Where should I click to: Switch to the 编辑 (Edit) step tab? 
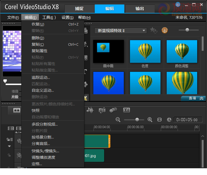tap(110, 9)
